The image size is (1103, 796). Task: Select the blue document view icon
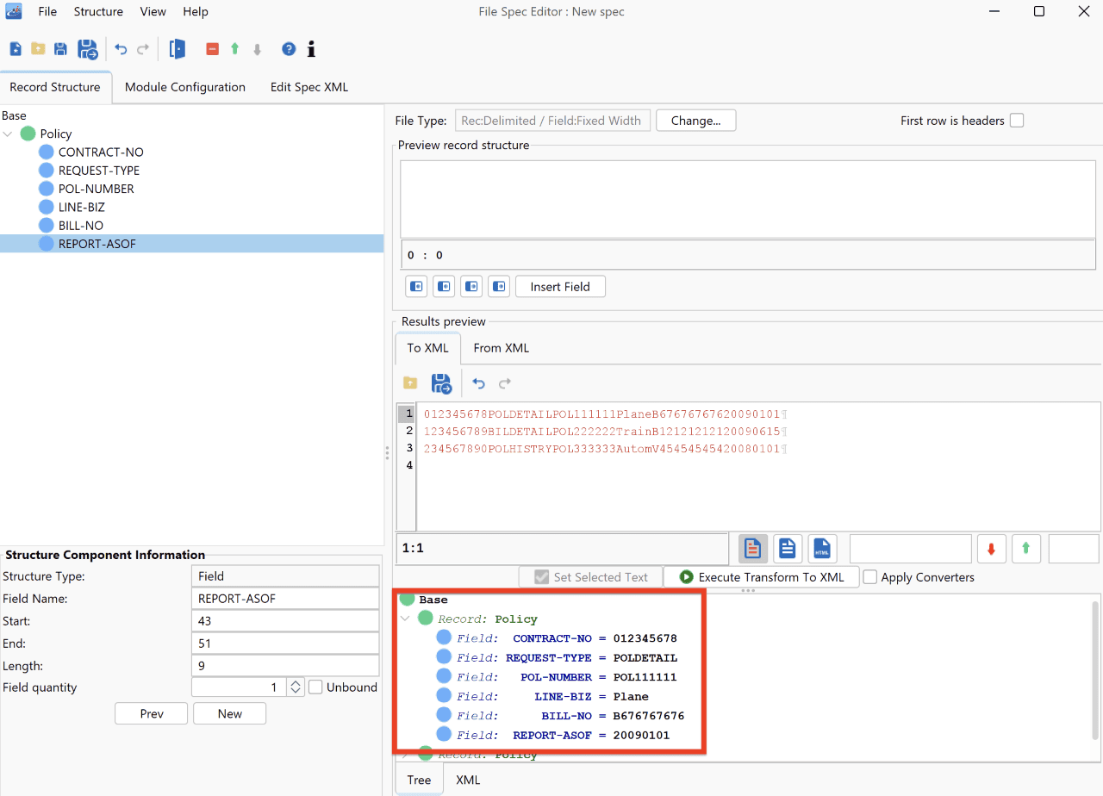788,549
